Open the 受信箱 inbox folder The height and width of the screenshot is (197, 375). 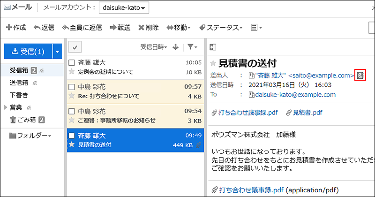pos(19,70)
